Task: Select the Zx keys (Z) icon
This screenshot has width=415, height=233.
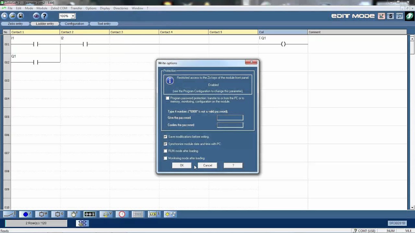Action: click(x=26, y=214)
